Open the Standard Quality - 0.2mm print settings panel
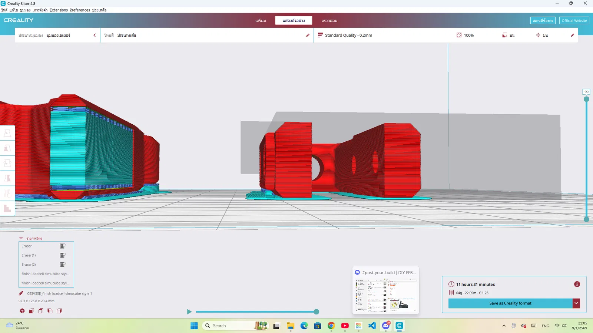The height and width of the screenshot is (333, 593). click(348, 35)
